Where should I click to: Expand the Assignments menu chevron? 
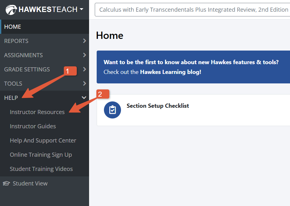pyautogui.click(x=84, y=55)
